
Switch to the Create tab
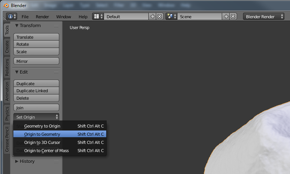(x=7, y=47)
